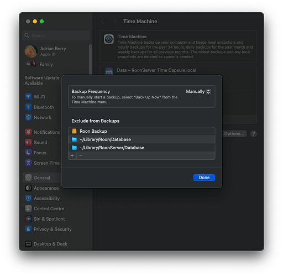Screen dimensions: 283x276
Task: Go forward with the right chevron
Action: (x=115, y=22)
